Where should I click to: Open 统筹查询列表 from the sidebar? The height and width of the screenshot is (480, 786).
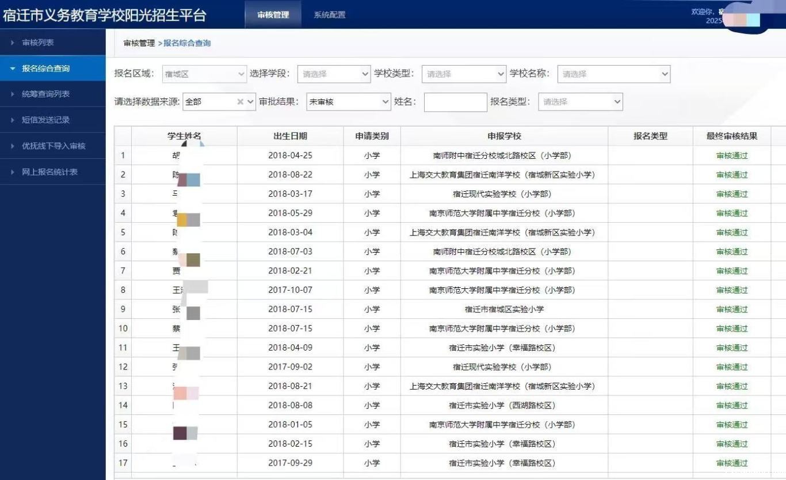pos(53,94)
